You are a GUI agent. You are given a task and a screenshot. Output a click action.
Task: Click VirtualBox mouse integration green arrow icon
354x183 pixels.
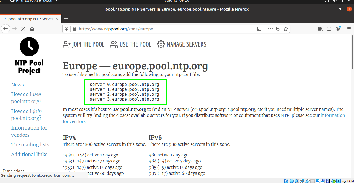click(x=333, y=181)
